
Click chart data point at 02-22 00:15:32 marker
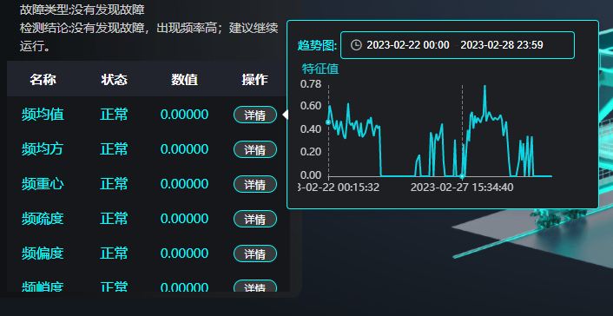coord(328,122)
